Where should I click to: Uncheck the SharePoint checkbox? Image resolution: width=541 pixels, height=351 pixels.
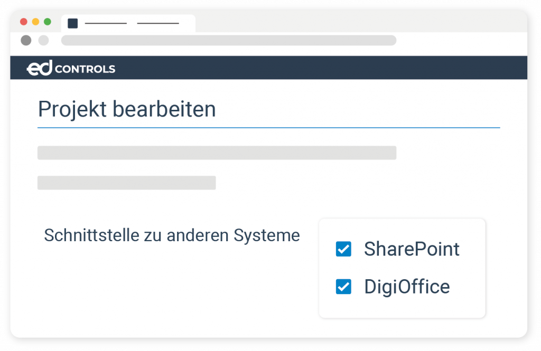click(x=343, y=249)
